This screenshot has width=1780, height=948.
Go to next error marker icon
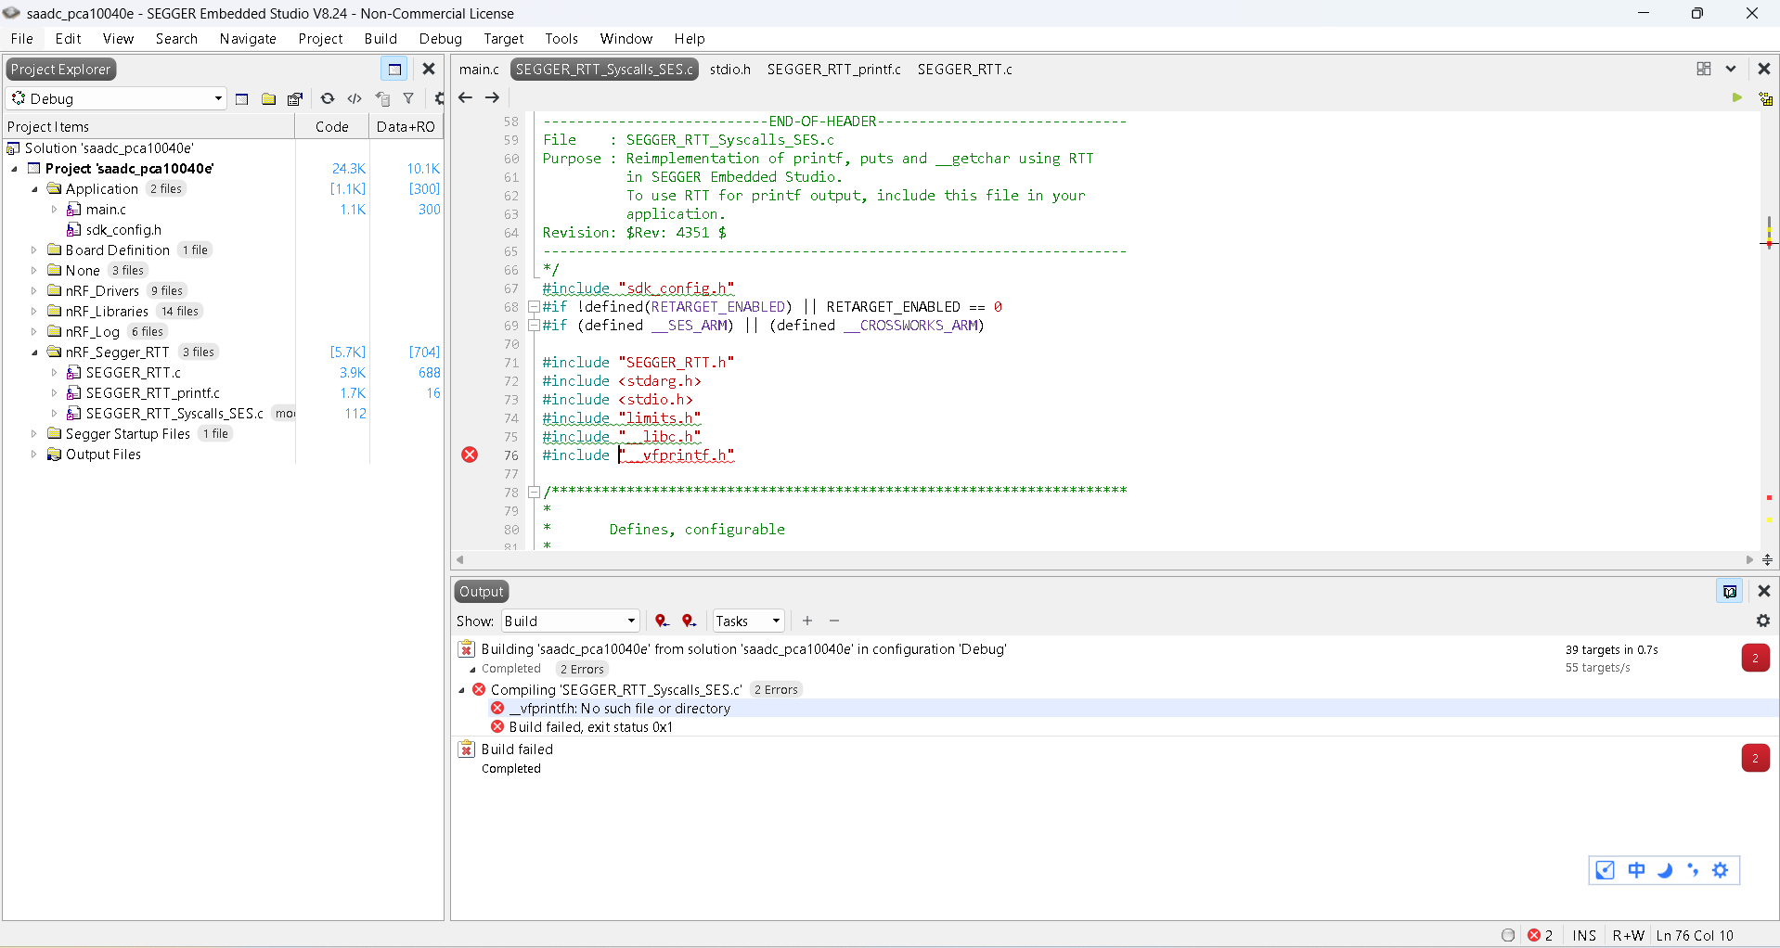click(689, 621)
